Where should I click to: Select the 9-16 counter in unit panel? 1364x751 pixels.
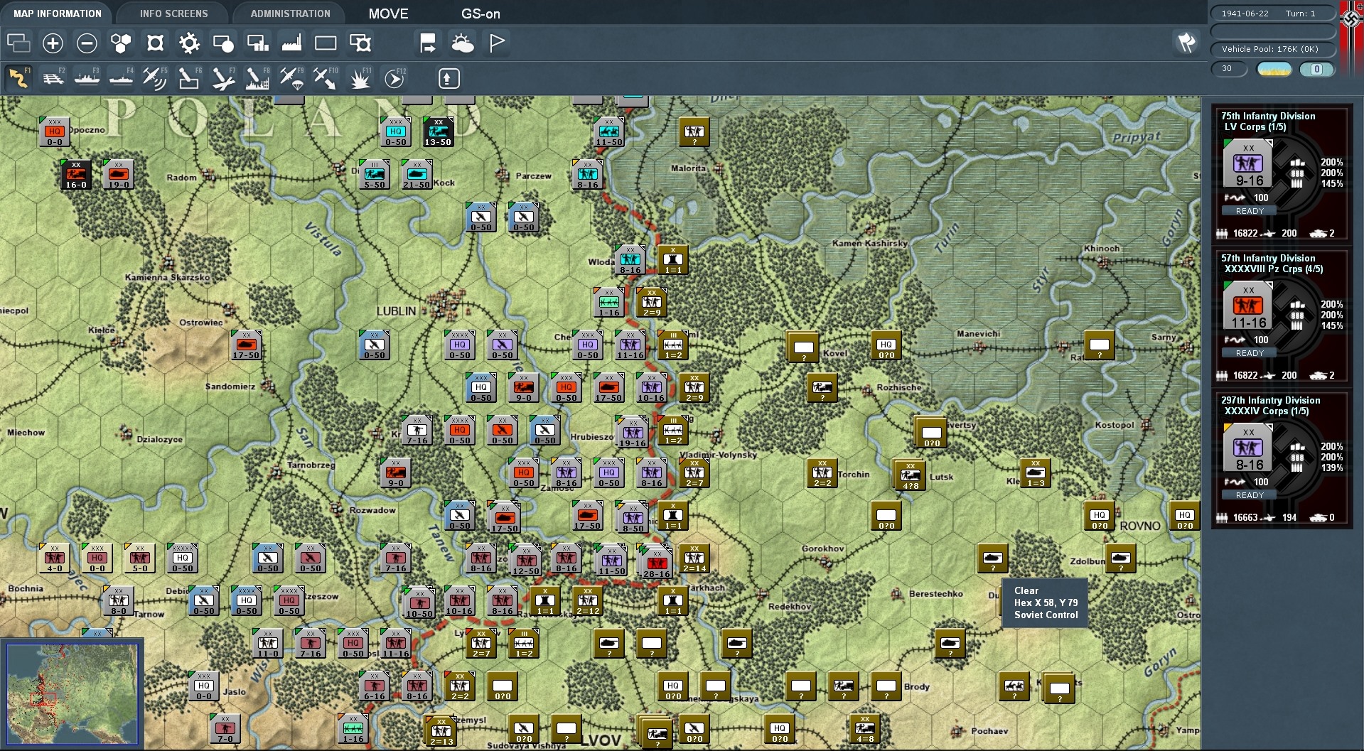1249,164
